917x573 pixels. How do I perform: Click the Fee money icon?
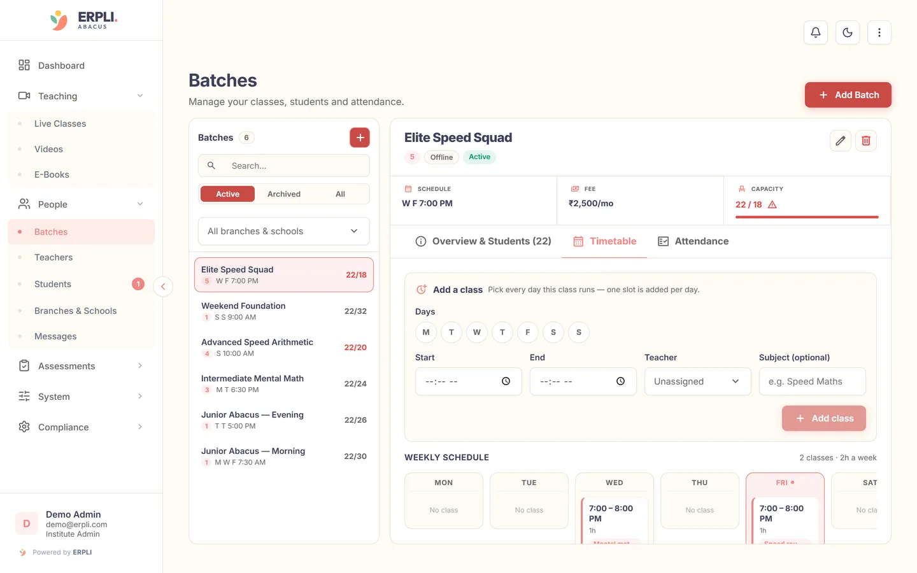point(575,189)
